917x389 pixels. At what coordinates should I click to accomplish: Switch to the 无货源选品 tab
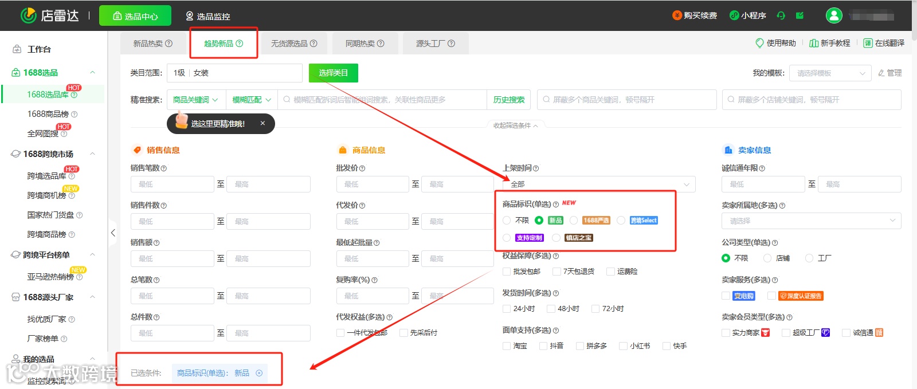[x=294, y=44]
